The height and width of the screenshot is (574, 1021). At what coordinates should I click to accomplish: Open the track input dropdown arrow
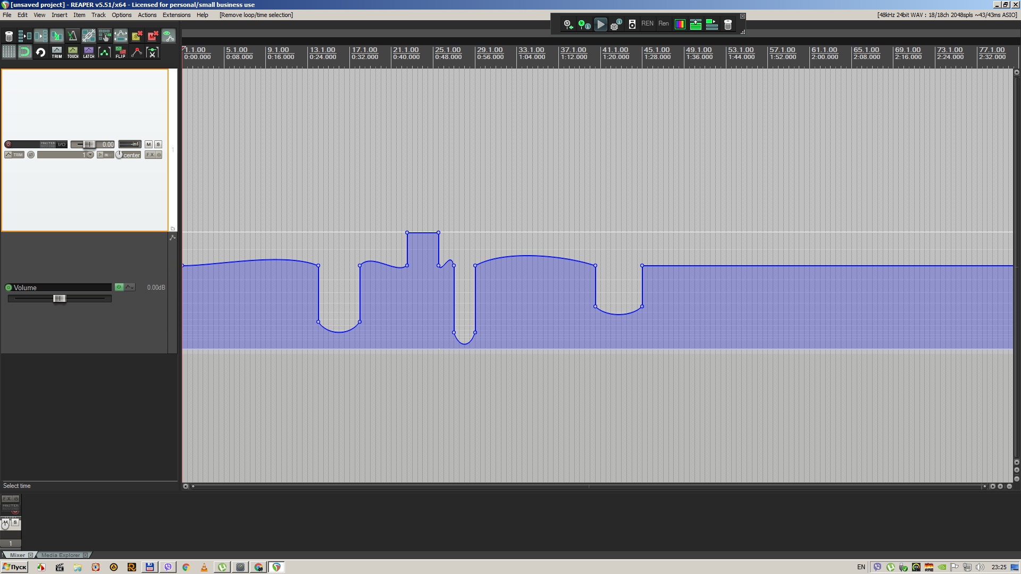pos(90,155)
